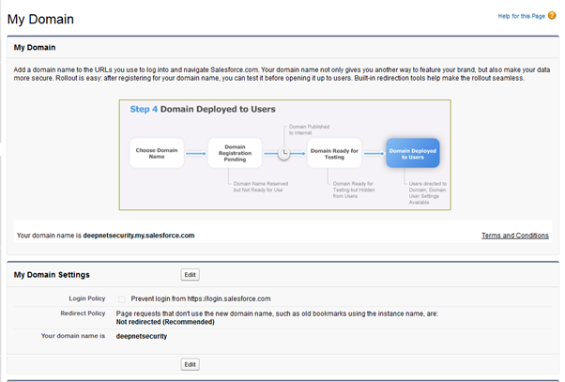Click the highlighted Domain Deployed to Users step
Image resolution: width=565 pixels, height=382 pixels.
point(413,153)
